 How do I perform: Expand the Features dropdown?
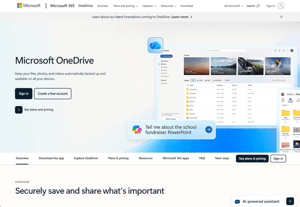pos(149,6)
